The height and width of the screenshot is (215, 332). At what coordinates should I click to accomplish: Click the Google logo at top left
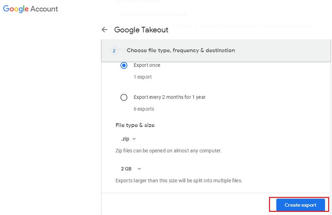(16, 9)
